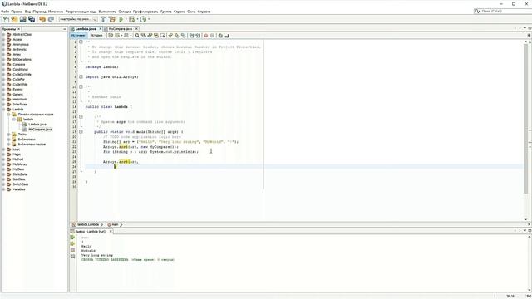Collapse the Lambda project node
Screen dimensions: 532x299
[3, 109]
